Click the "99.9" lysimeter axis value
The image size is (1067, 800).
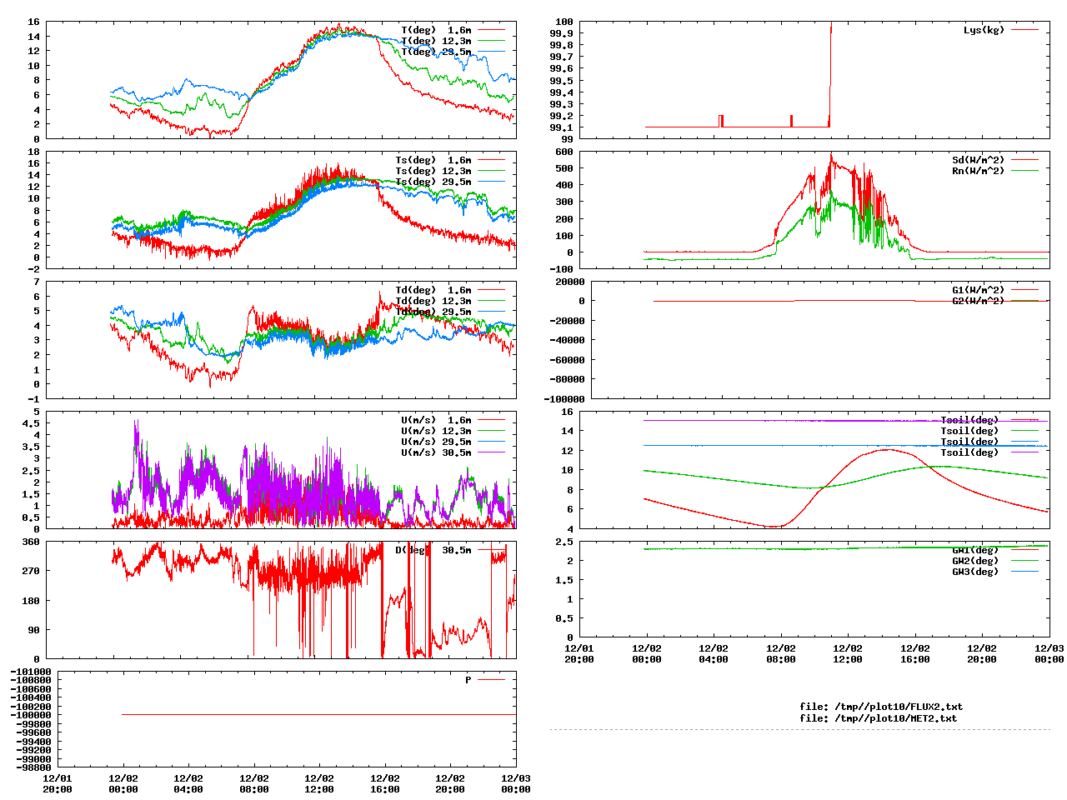[561, 33]
